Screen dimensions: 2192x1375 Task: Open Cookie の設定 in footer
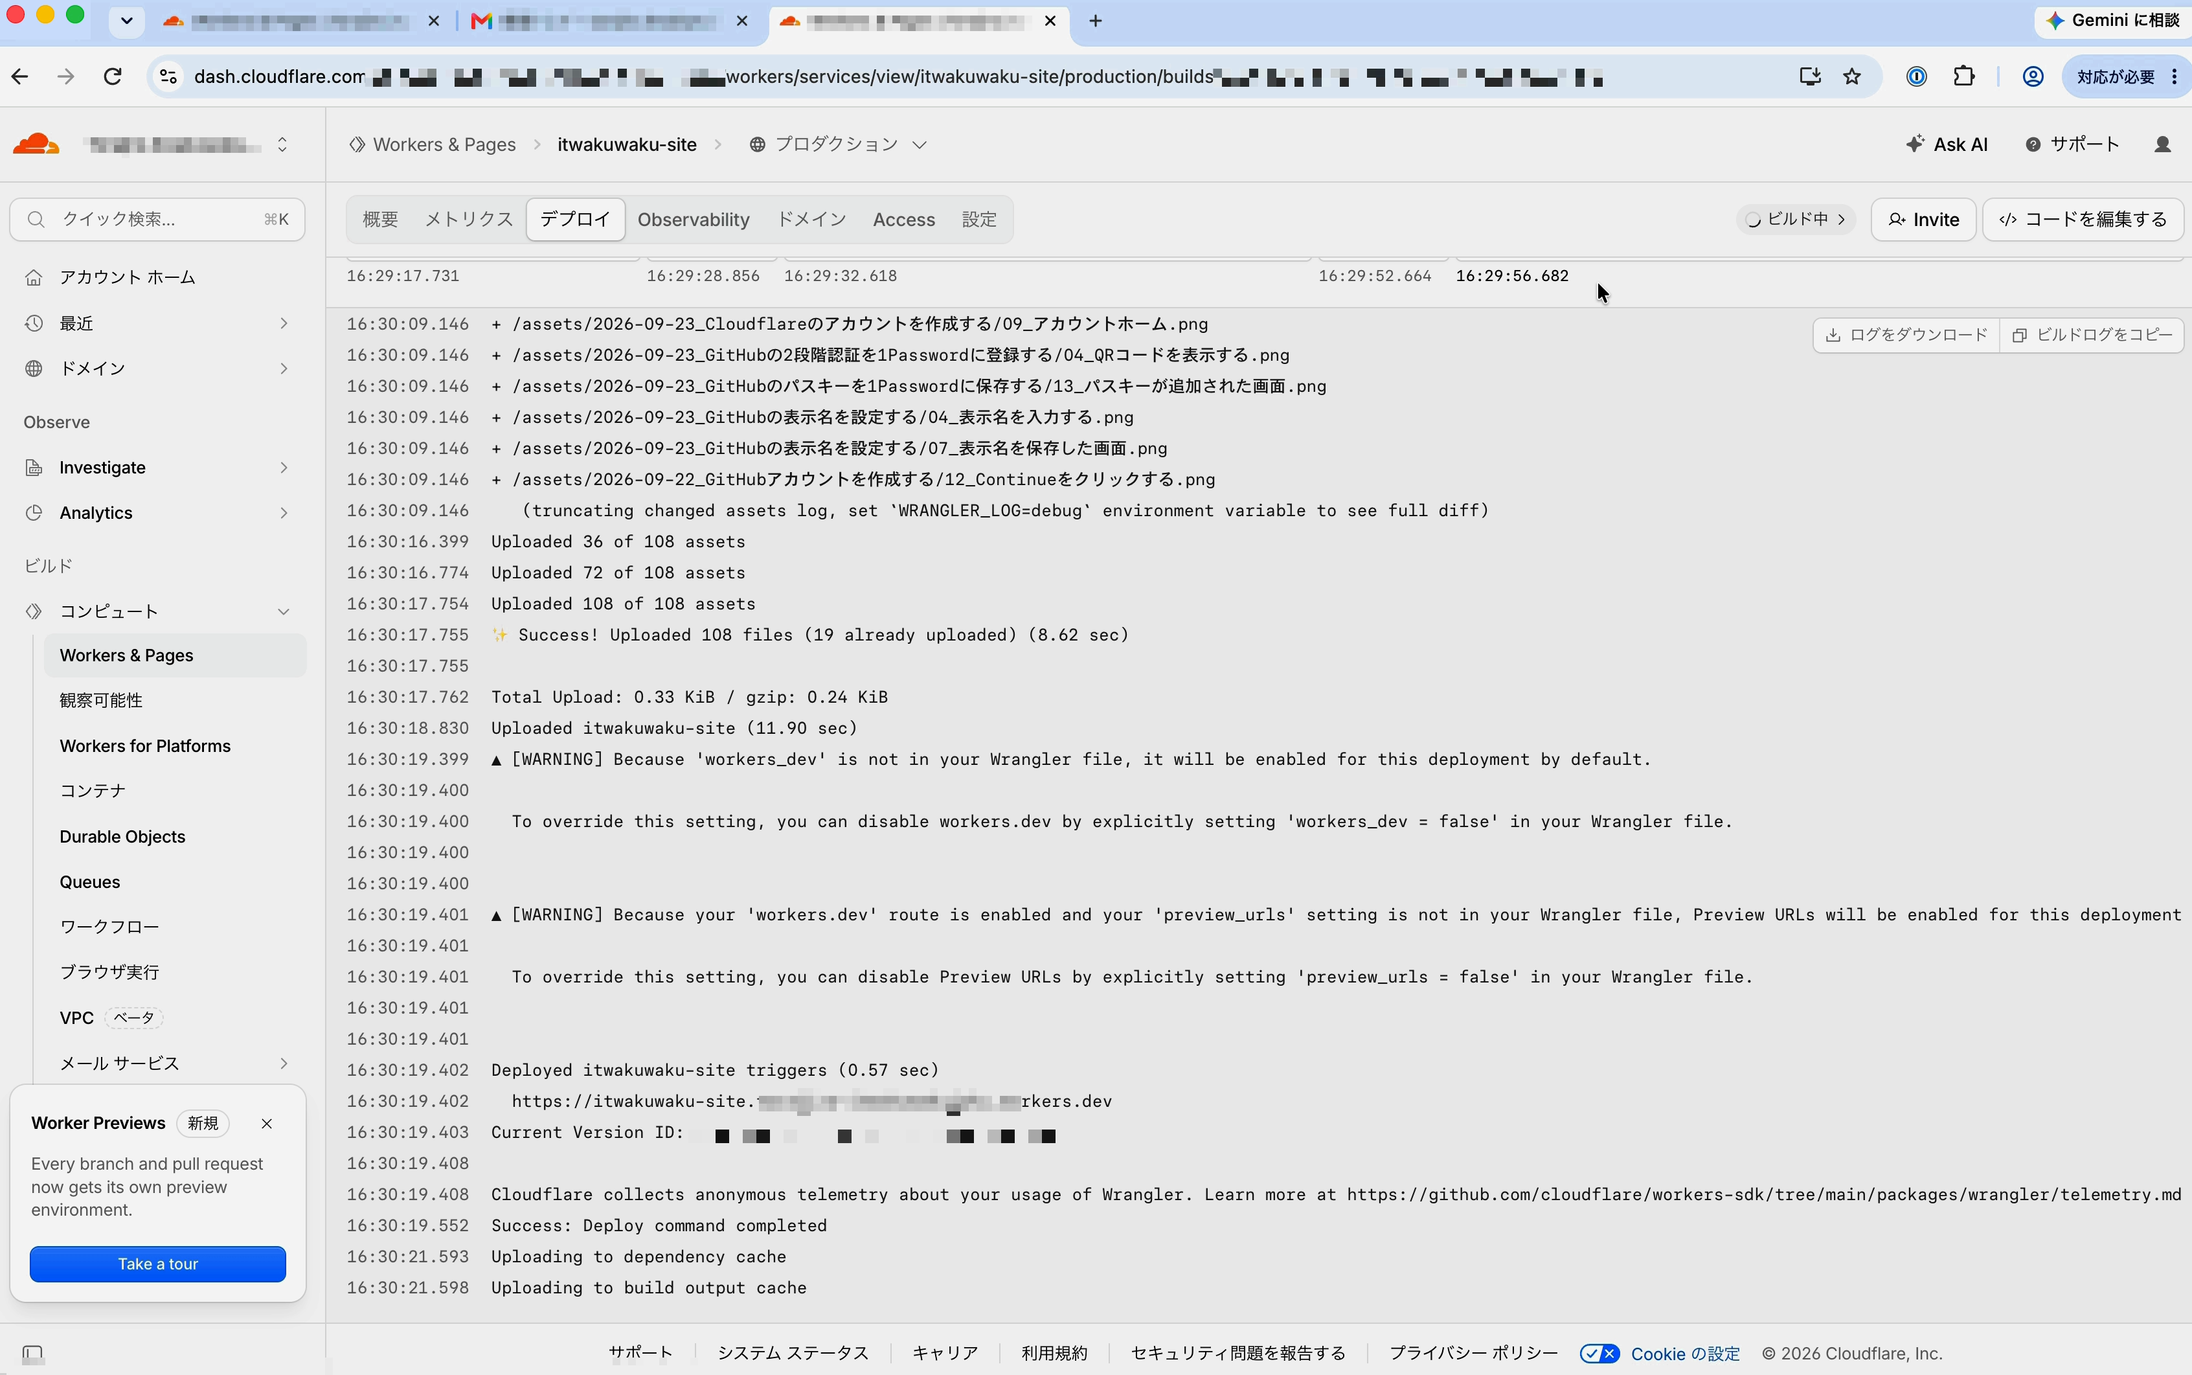pyautogui.click(x=1685, y=1354)
